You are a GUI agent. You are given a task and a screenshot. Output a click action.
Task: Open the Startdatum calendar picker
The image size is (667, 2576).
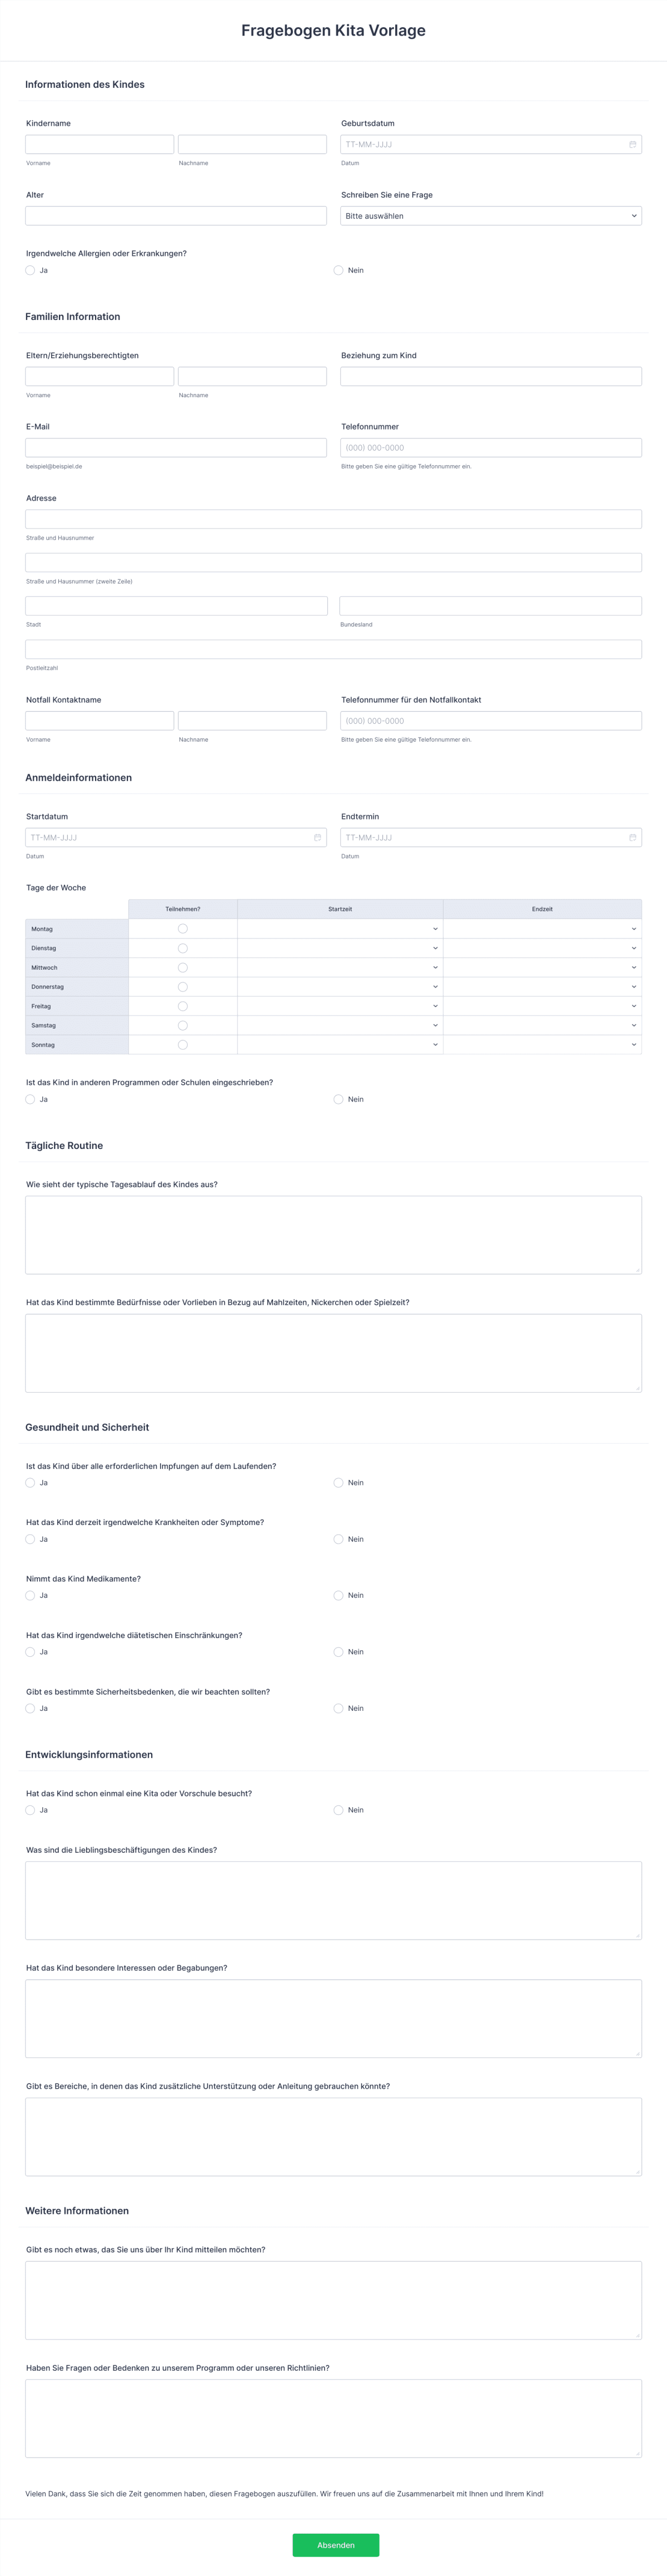click(x=317, y=837)
